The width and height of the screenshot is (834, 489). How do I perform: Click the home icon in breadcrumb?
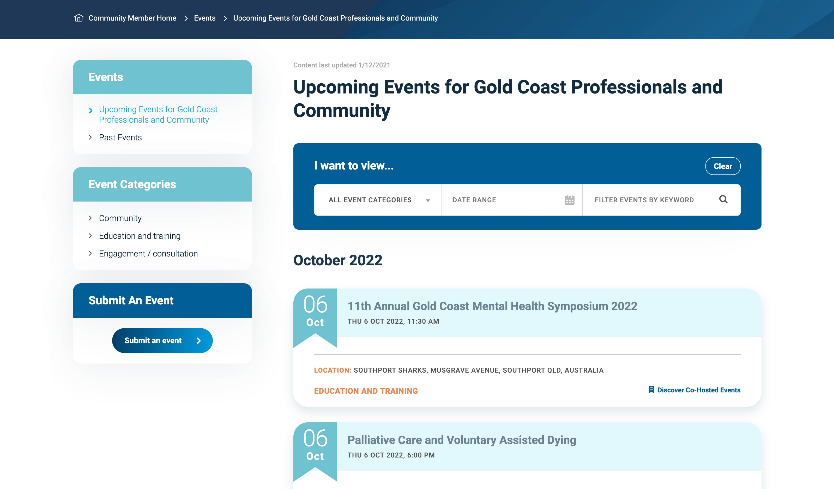[x=78, y=18]
